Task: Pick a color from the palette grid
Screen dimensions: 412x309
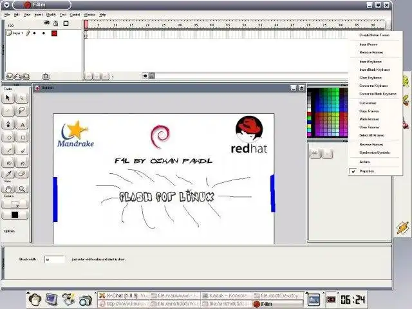Action: click(x=328, y=113)
